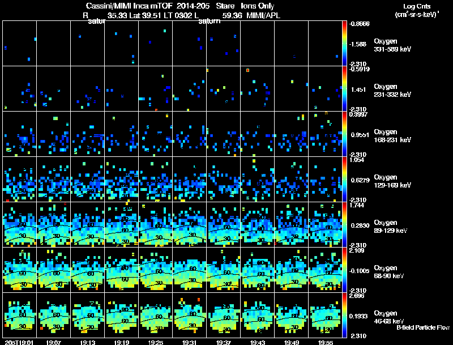Click the color bar for Oxygen 89-129 keV
Screen dimensions: 453x345
[345, 224]
